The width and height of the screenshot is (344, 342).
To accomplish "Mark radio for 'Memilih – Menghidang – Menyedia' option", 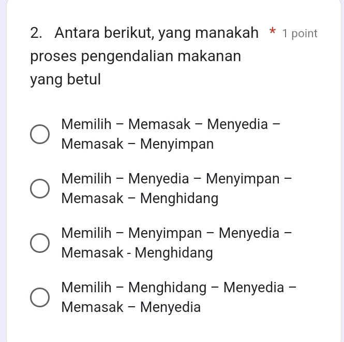I will tap(40, 297).
